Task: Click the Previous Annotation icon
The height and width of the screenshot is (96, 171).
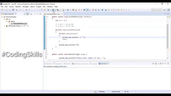Action: (114, 10)
